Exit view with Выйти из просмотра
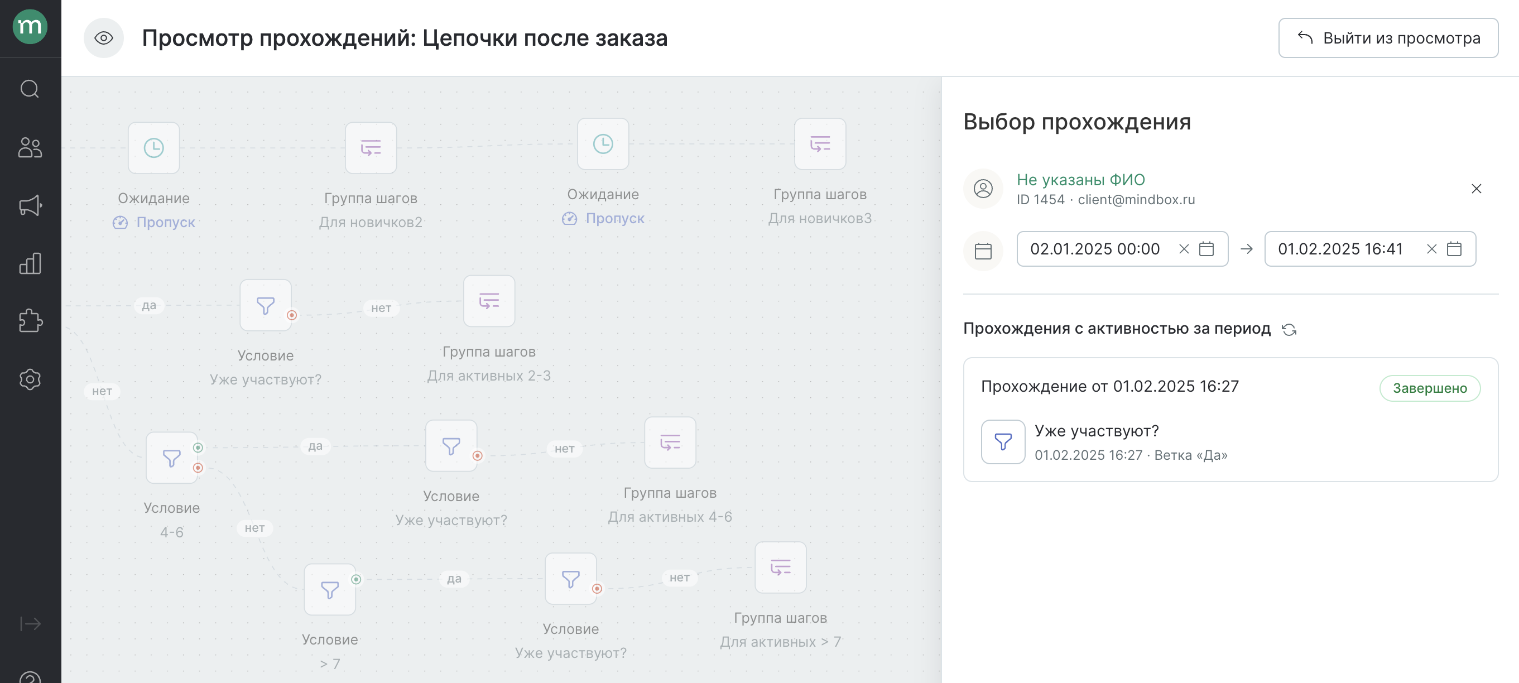The image size is (1519, 683). pyautogui.click(x=1388, y=39)
